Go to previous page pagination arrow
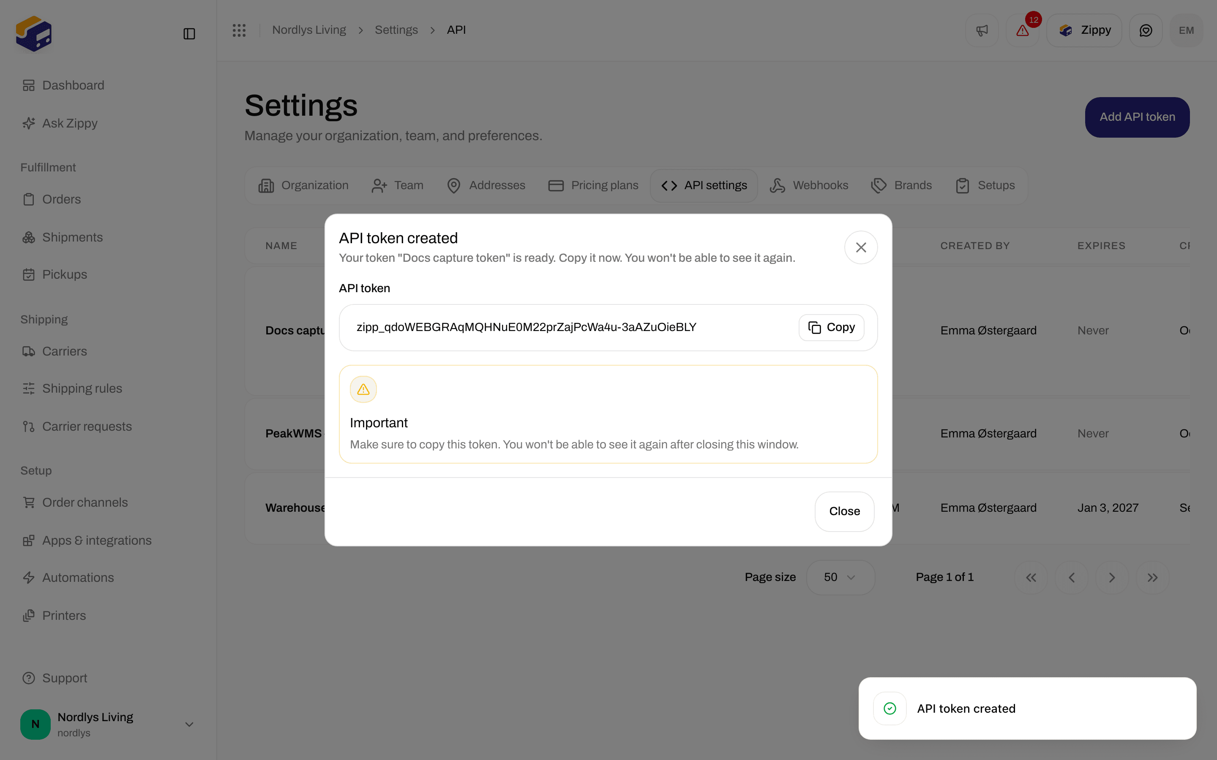 pos(1072,578)
